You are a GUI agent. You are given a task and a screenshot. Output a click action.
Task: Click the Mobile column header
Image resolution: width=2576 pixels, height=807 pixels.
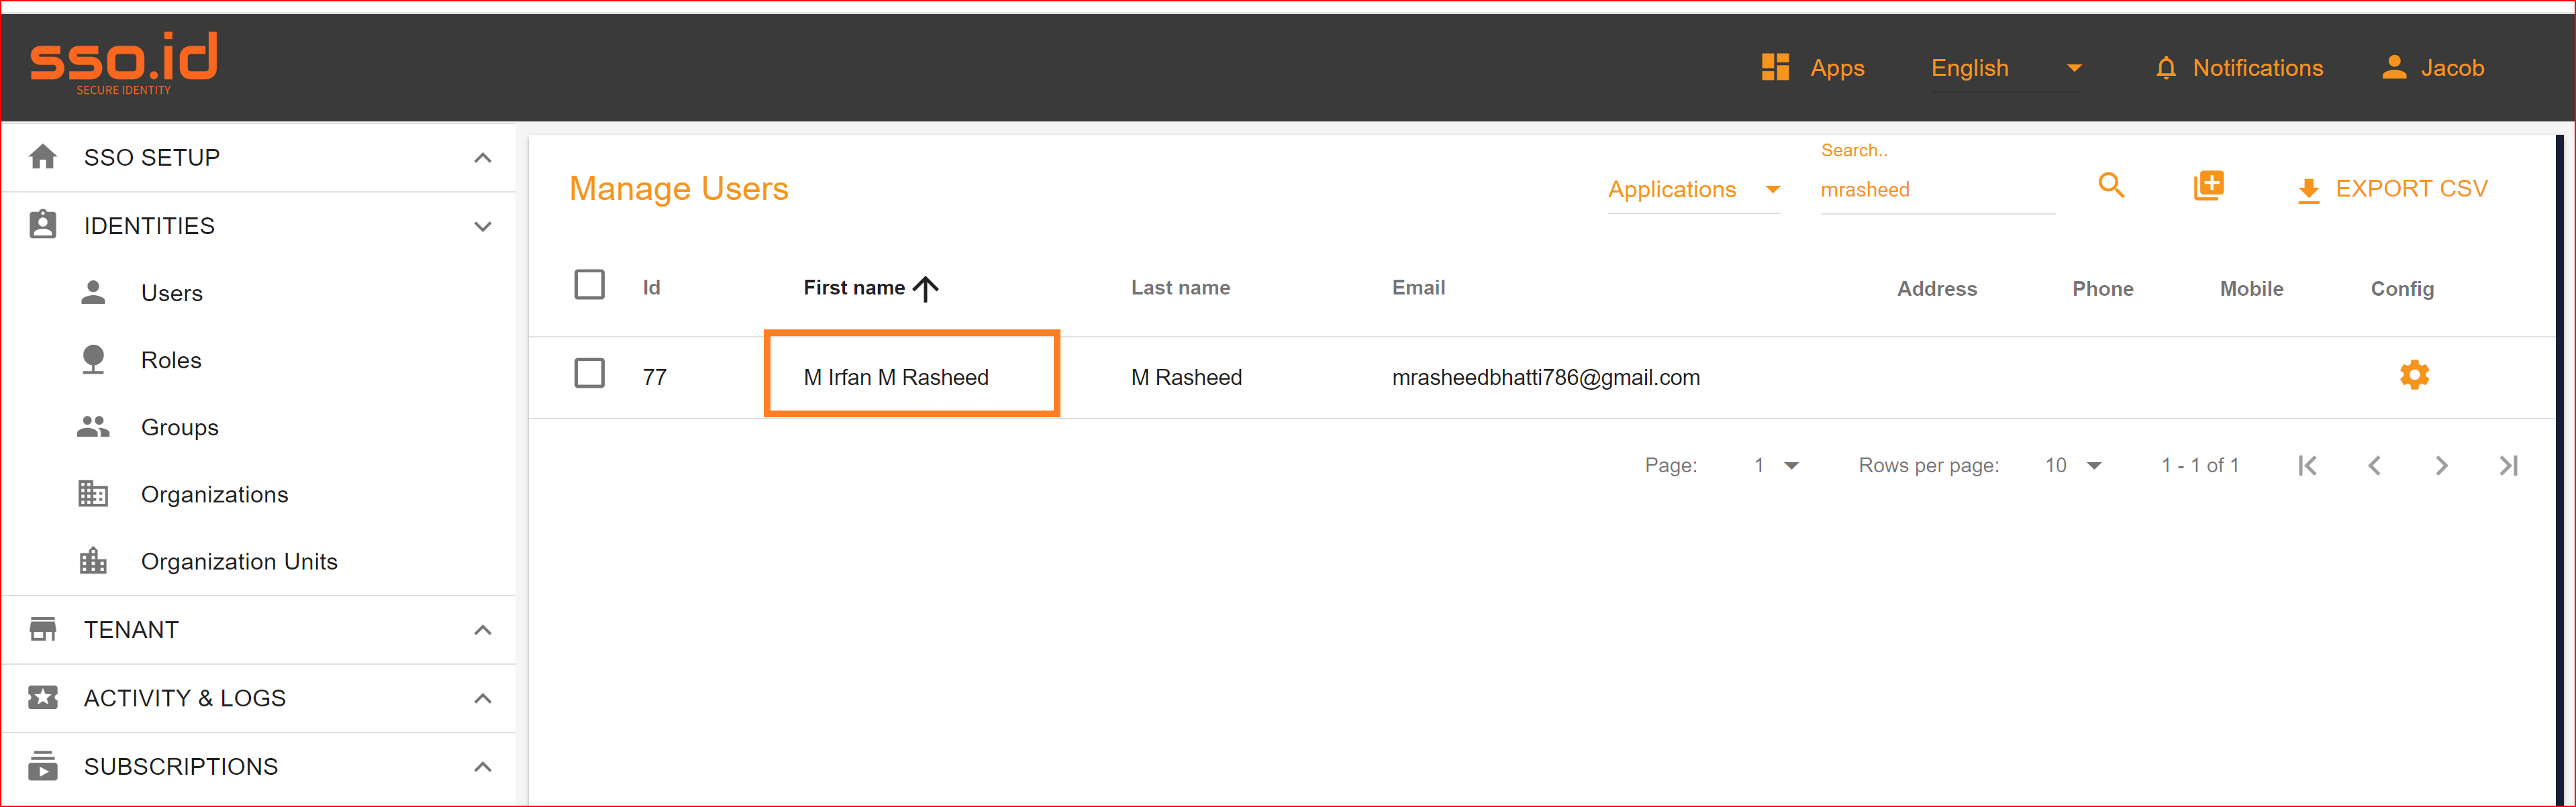tap(2251, 289)
